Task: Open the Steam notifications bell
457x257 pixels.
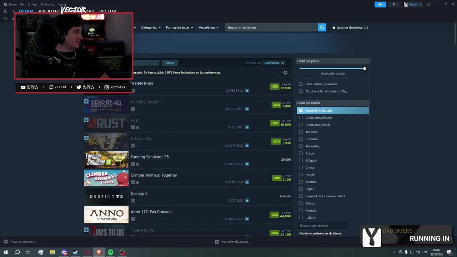Action: pos(394,4)
